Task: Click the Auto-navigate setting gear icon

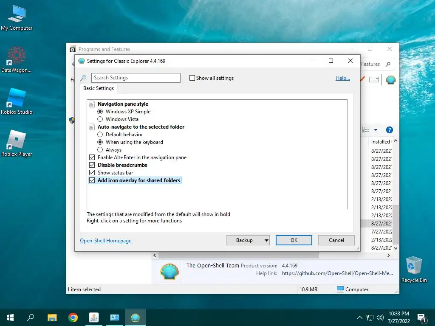Action: click(x=92, y=127)
